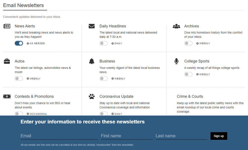Click the College Sports weekly recap description
Viewport: 248px width, 150px height.
click(212, 68)
